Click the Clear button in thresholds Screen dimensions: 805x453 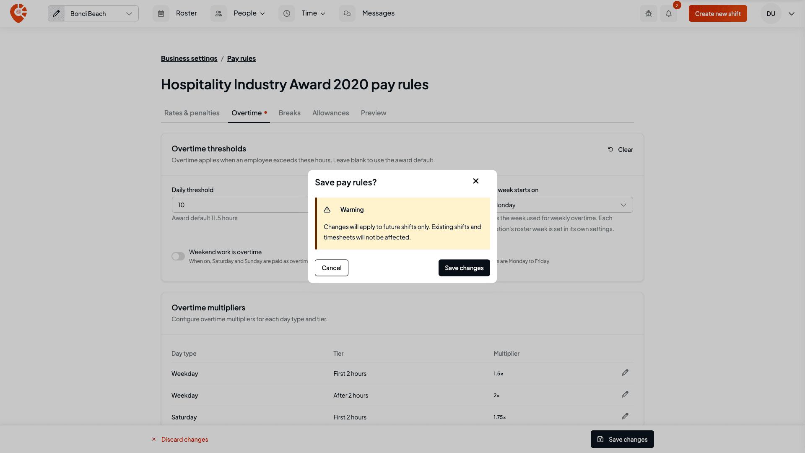click(x=621, y=149)
